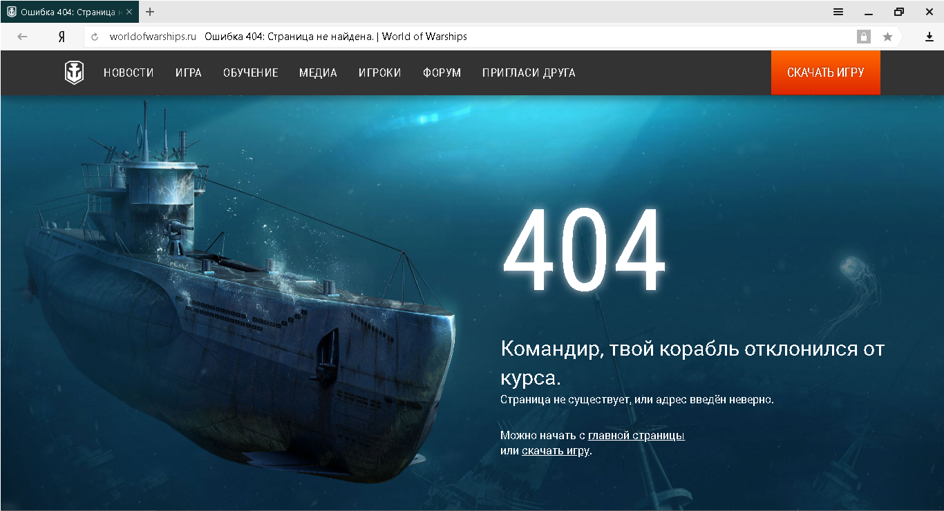The image size is (944, 511).
Task: Reload the page with refresh icon
Action: point(95,37)
